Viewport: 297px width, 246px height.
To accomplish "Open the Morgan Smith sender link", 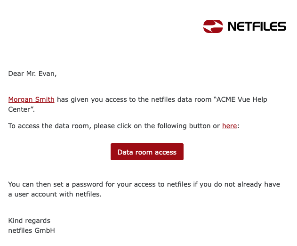I will coord(31,99).
